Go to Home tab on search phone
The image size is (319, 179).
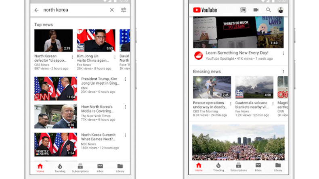[x=40, y=168]
